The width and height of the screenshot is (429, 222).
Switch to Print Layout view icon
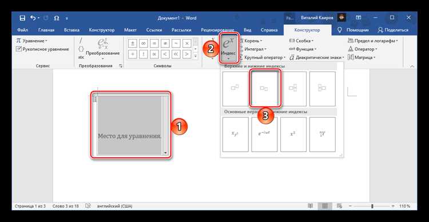coord(325,206)
